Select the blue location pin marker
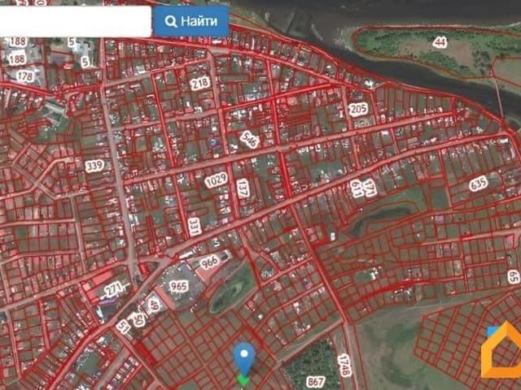 pyautogui.click(x=244, y=359)
